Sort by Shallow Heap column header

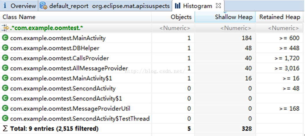click(234, 17)
